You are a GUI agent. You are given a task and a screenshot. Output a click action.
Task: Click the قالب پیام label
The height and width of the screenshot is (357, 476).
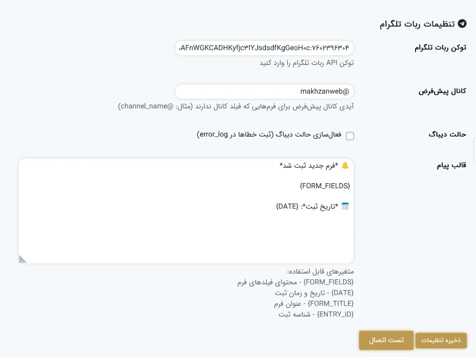451,165
